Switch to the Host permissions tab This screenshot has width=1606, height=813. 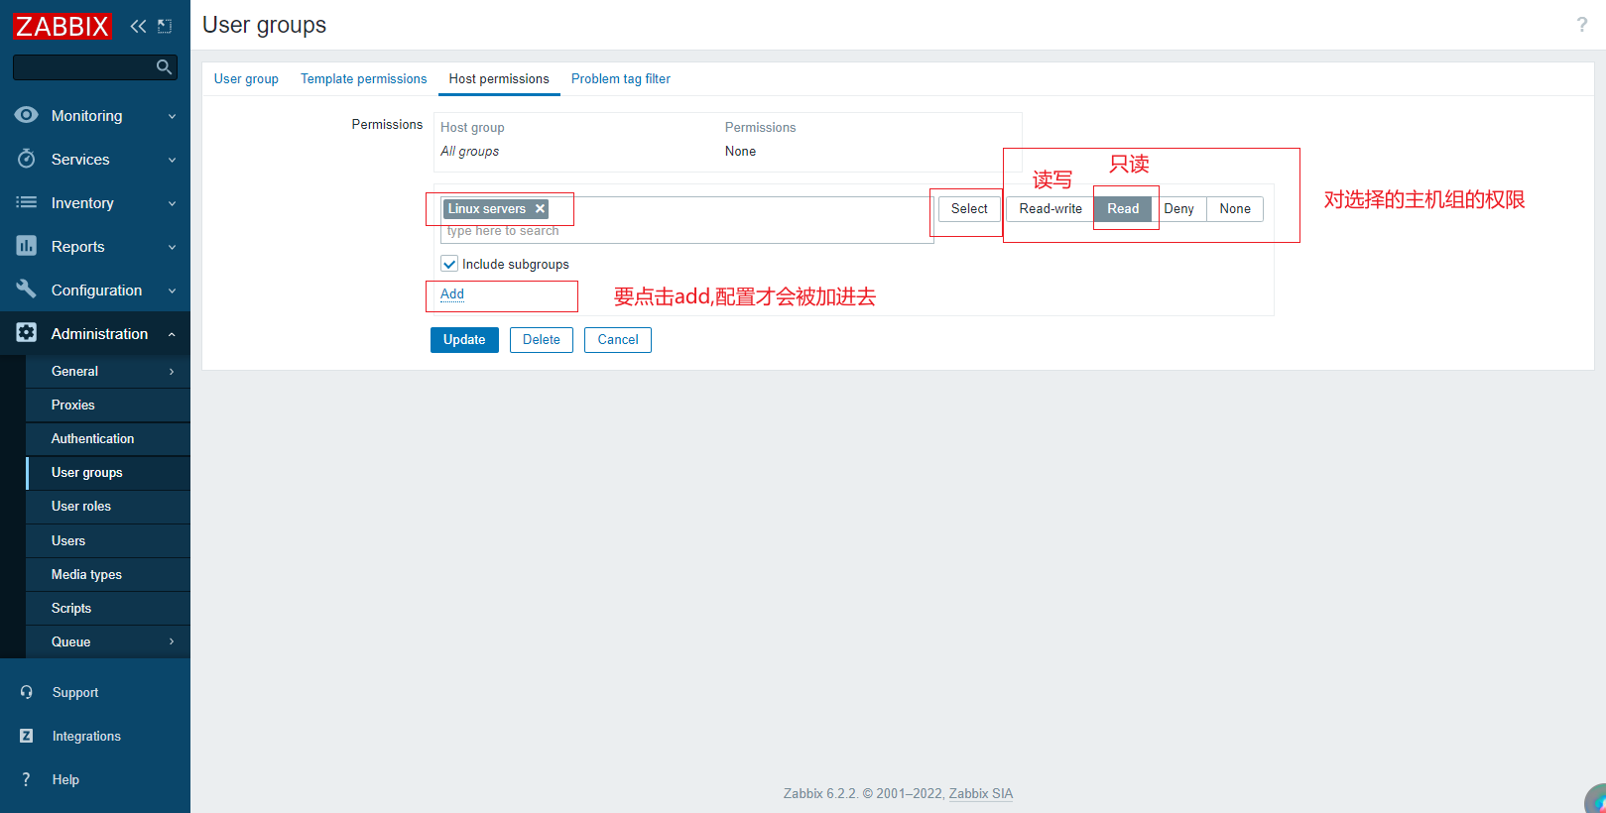click(x=499, y=78)
